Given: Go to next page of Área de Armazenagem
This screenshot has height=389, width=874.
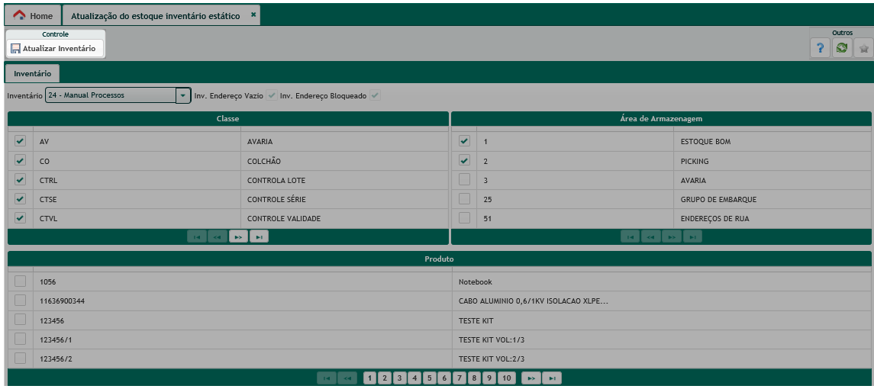Looking at the screenshot, I should [x=672, y=237].
